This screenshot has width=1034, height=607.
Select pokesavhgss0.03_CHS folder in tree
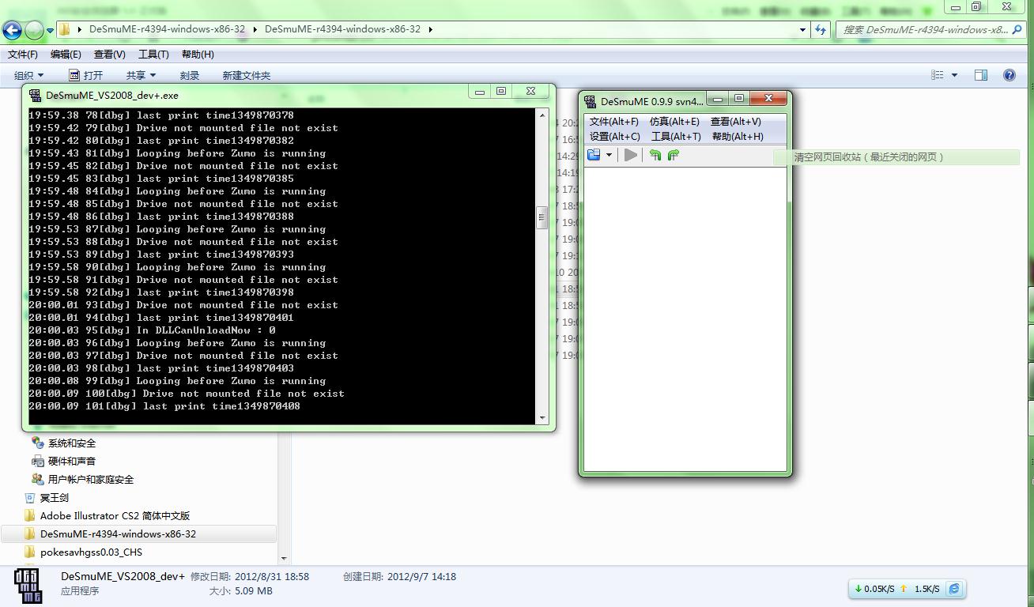[92, 552]
